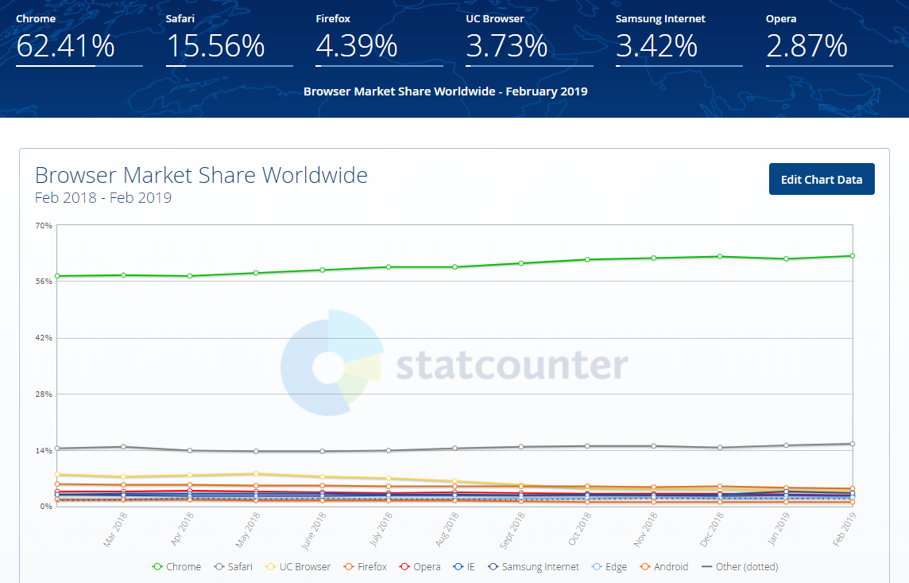Click Chrome's Feb 2019 data point

852,256
